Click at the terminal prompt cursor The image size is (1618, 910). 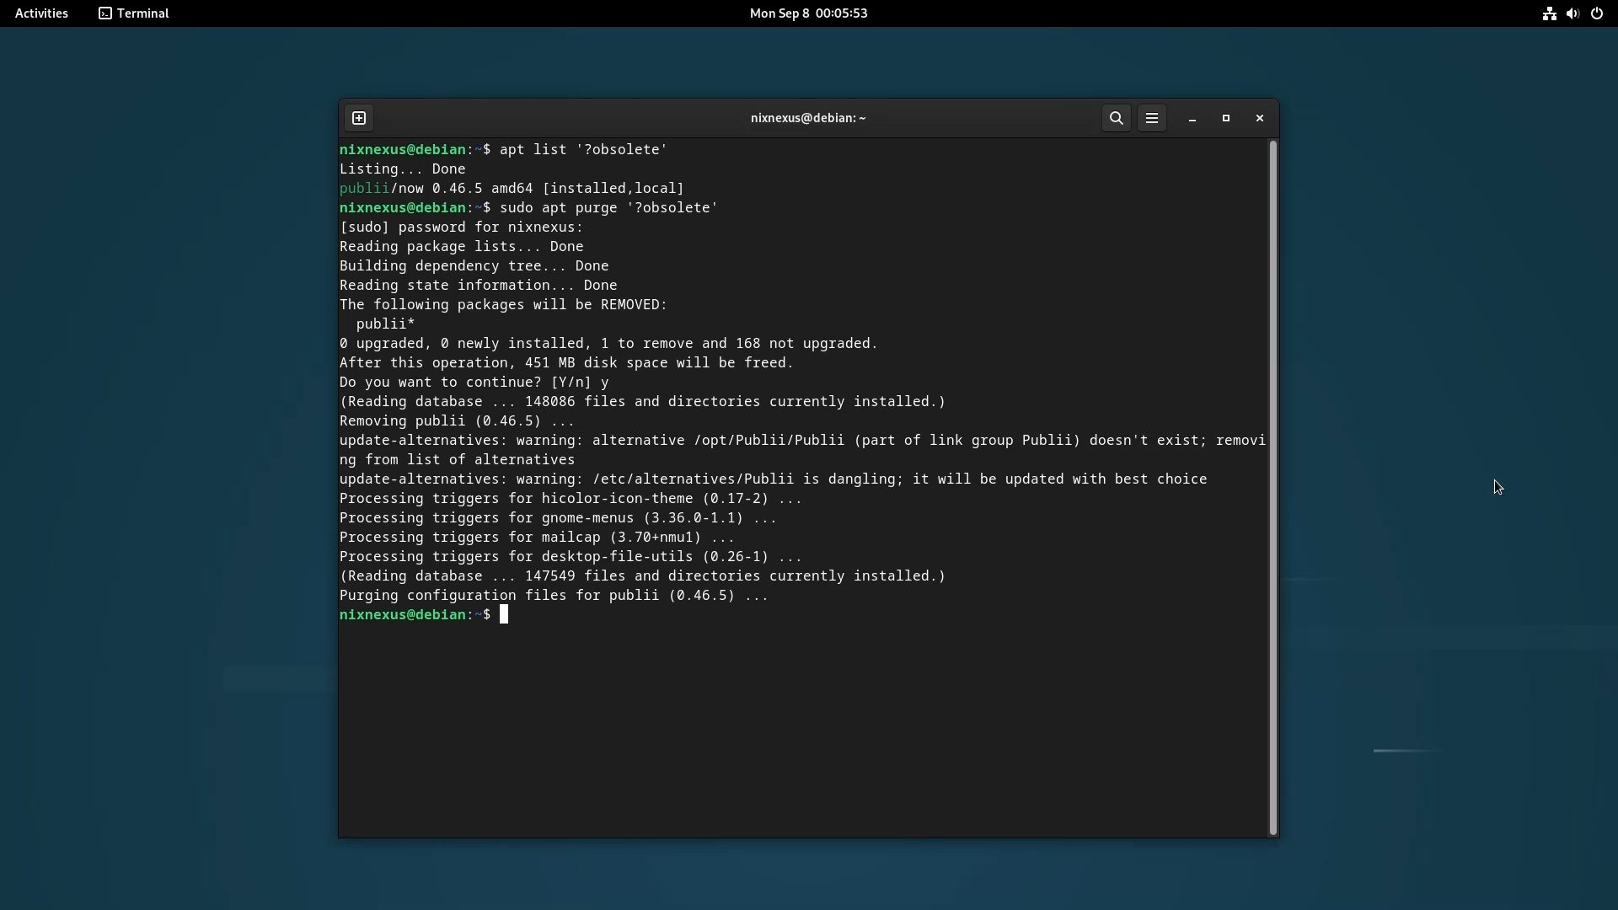[x=504, y=615]
